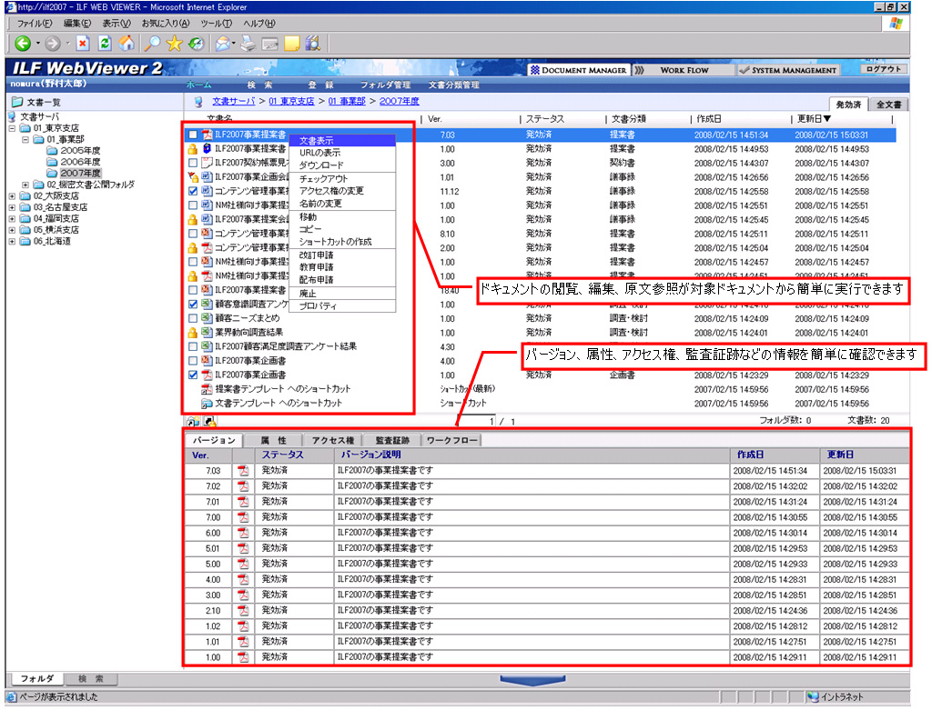Click the browser Refresh icon

pyautogui.click(x=104, y=43)
